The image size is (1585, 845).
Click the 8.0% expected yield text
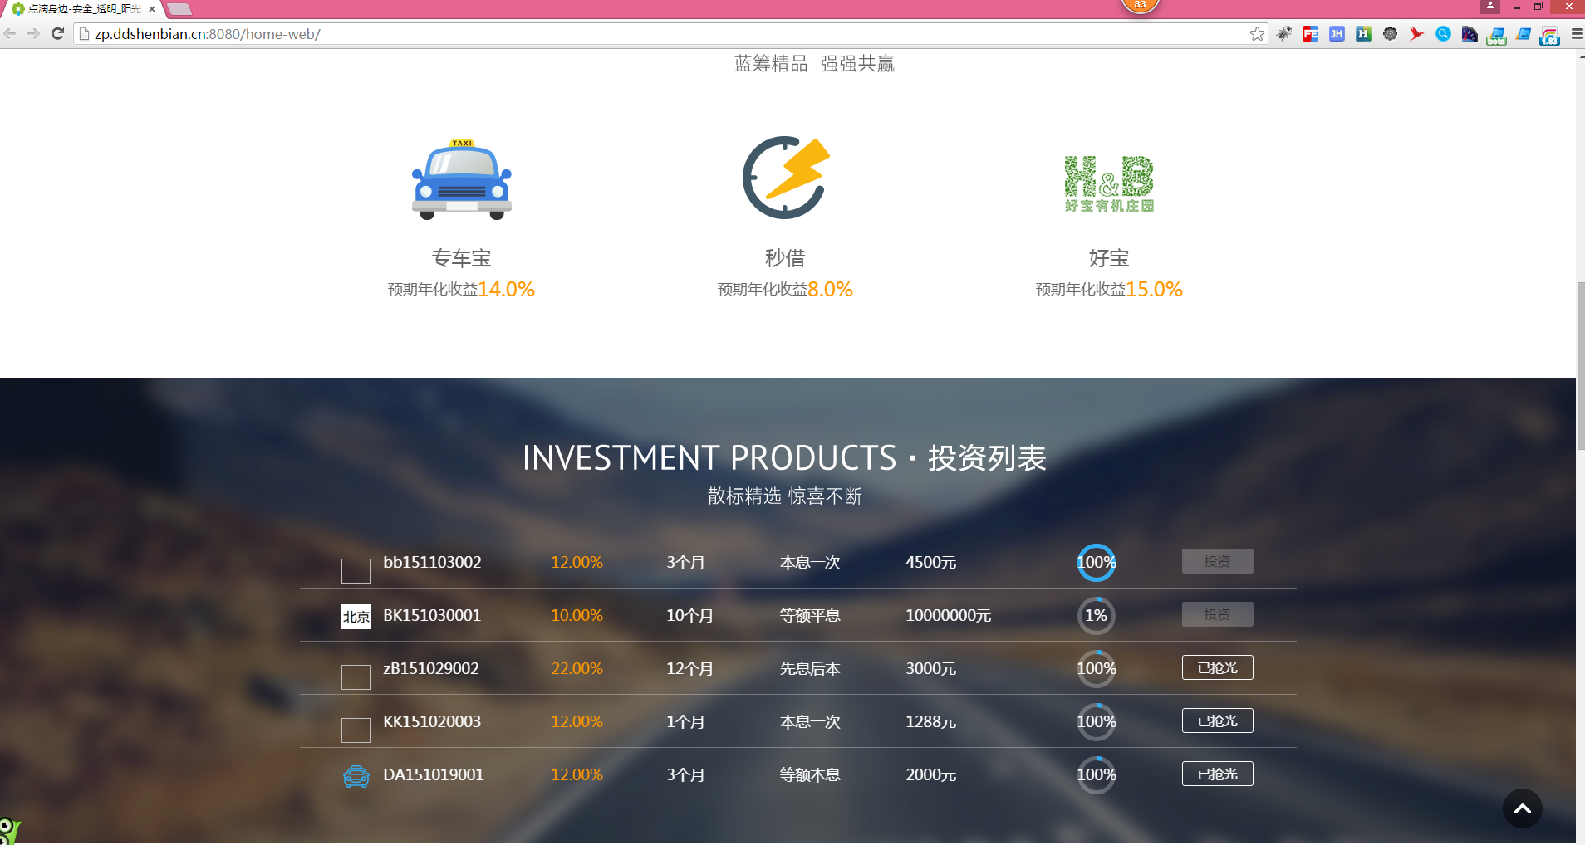point(831,289)
